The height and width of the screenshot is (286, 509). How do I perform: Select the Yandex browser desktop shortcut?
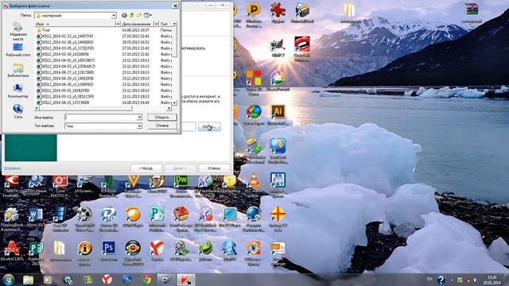click(x=157, y=251)
